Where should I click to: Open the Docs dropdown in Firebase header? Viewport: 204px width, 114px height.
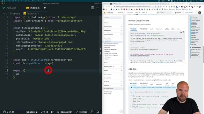(137, 13)
